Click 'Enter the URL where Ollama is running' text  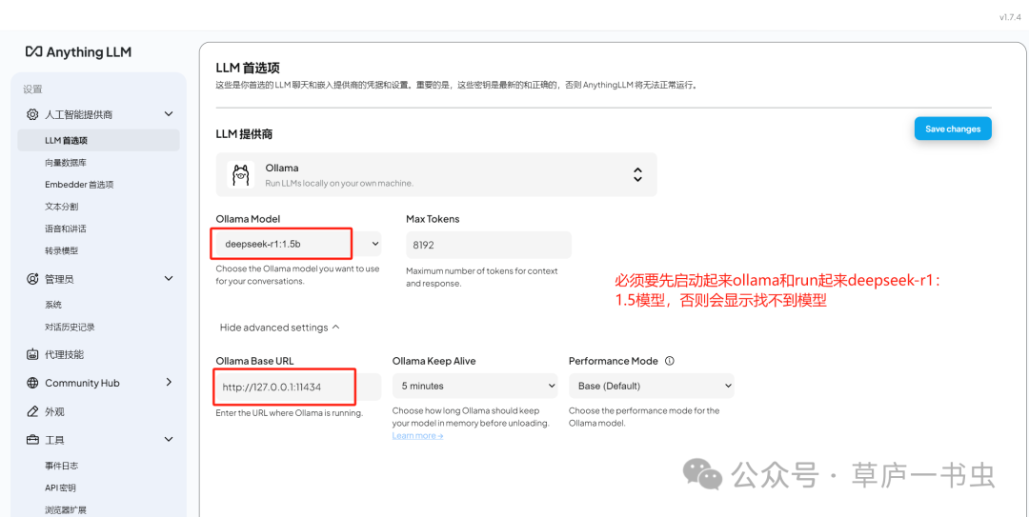290,413
